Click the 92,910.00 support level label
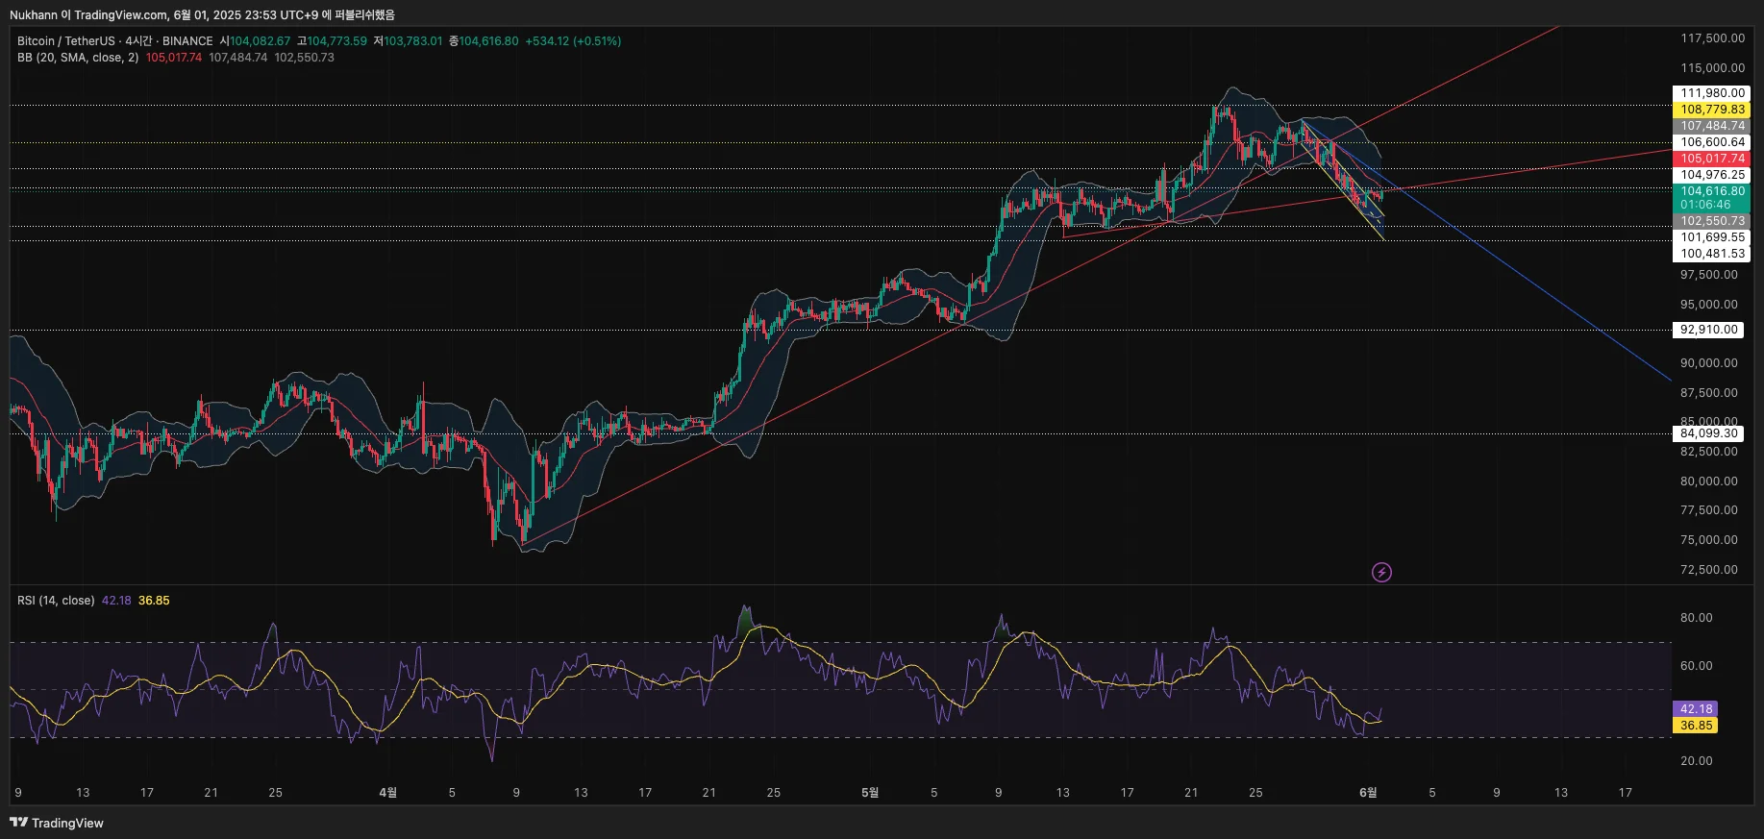 pos(1708,330)
